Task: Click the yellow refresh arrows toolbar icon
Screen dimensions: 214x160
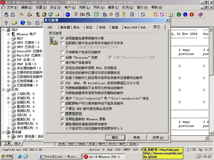Action: (149, 14)
